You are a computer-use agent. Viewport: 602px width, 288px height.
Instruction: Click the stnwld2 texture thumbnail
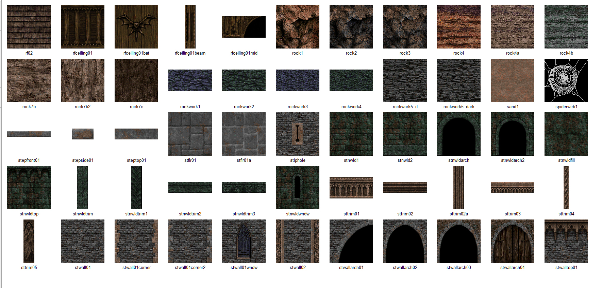(x=405, y=134)
